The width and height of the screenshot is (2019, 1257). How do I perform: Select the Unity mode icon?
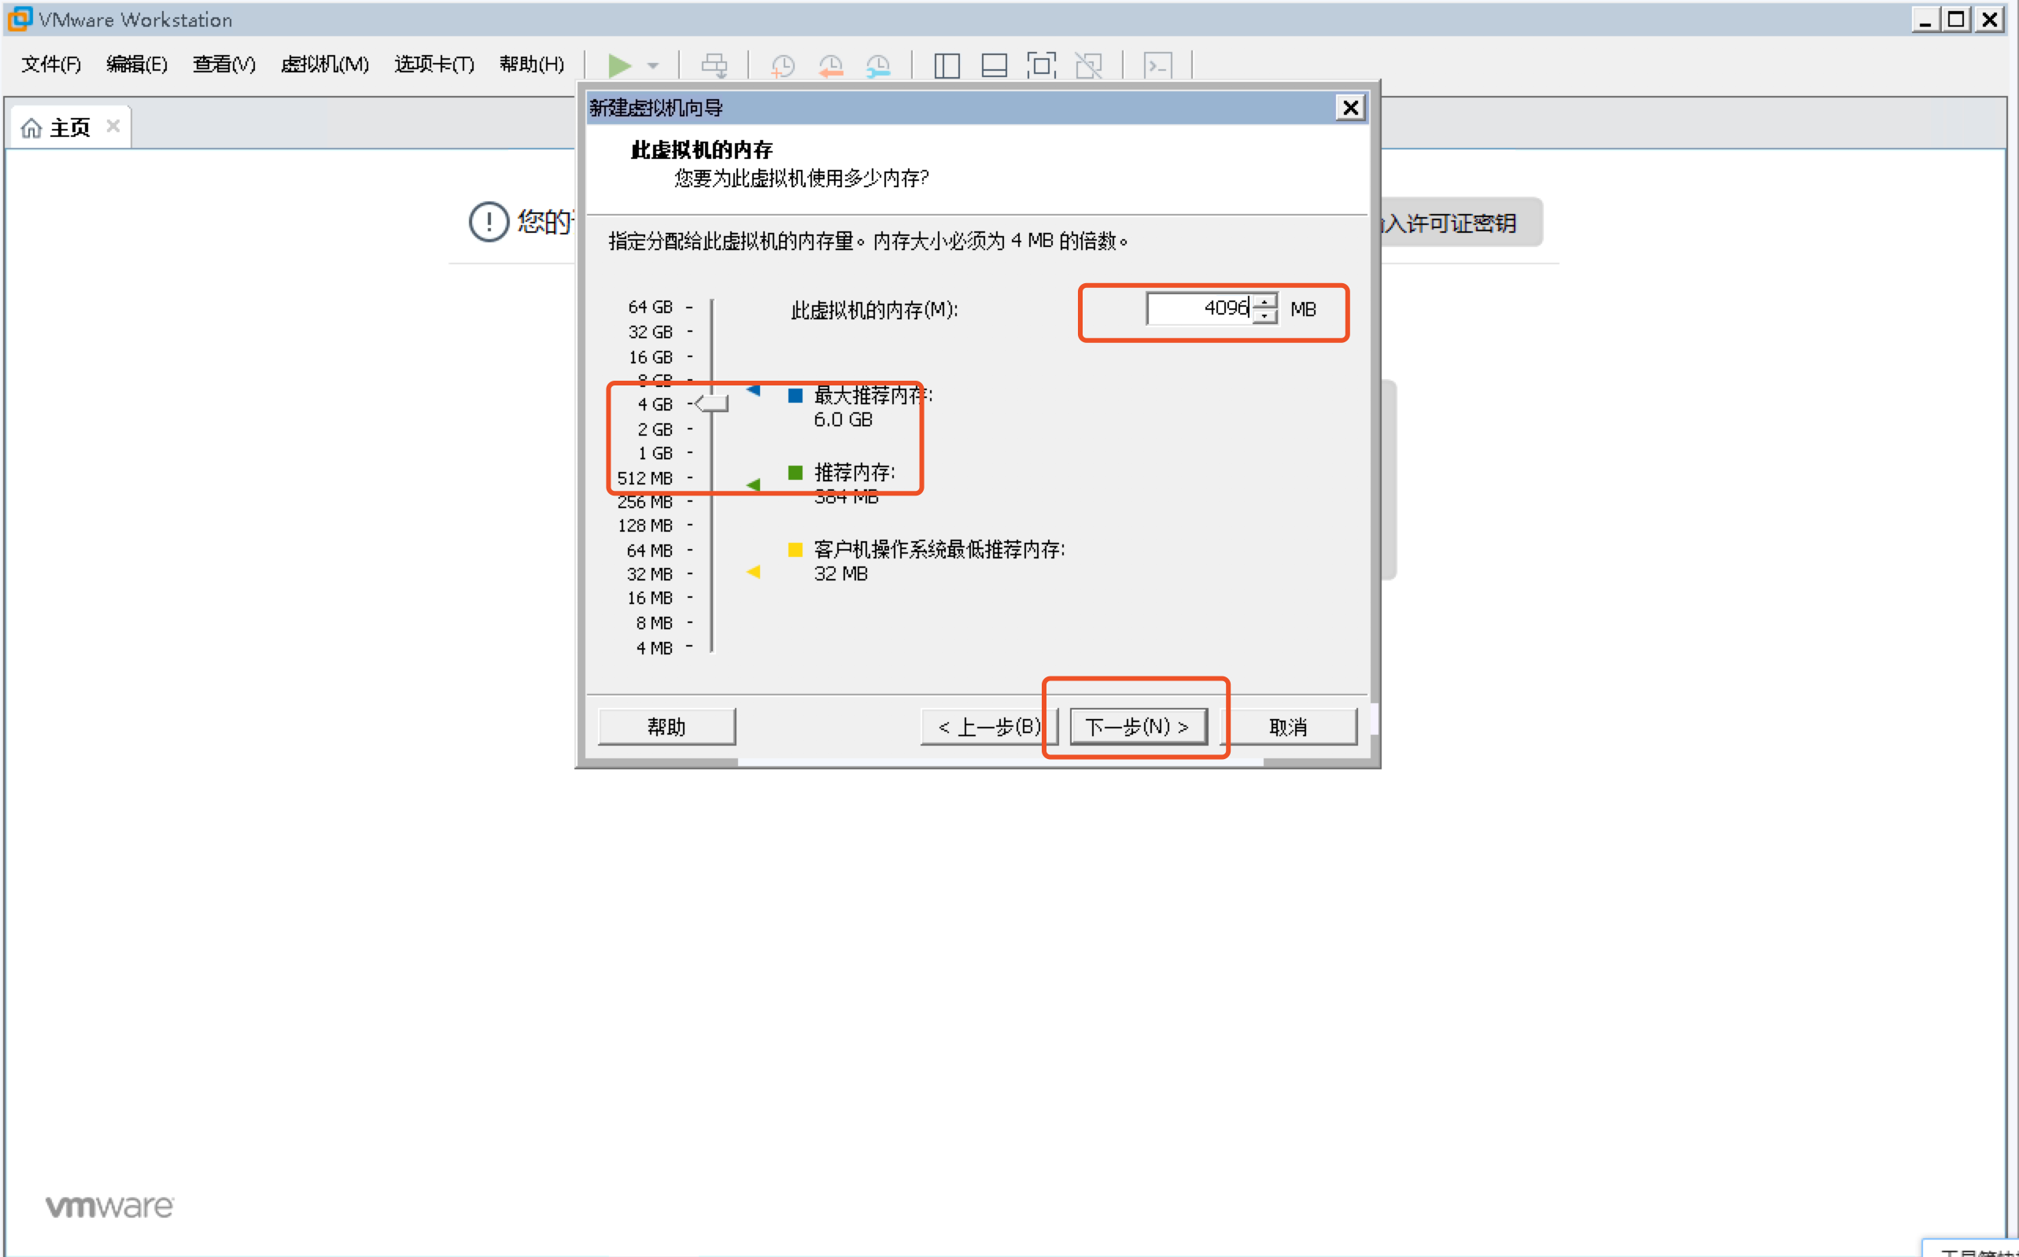[x=1088, y=65]
